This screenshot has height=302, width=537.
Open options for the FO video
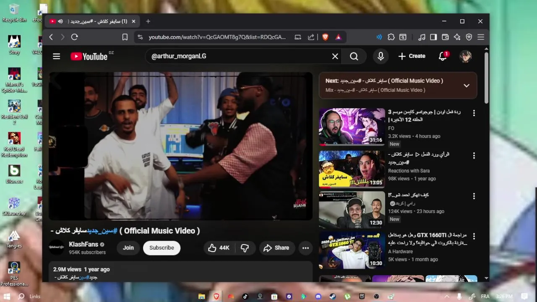[474, 113]
